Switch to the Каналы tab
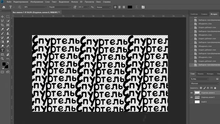 tap(200, 74)
